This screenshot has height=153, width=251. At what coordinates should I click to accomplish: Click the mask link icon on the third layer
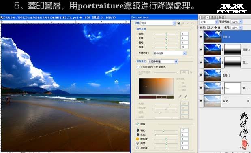click(x=223, y=62)
